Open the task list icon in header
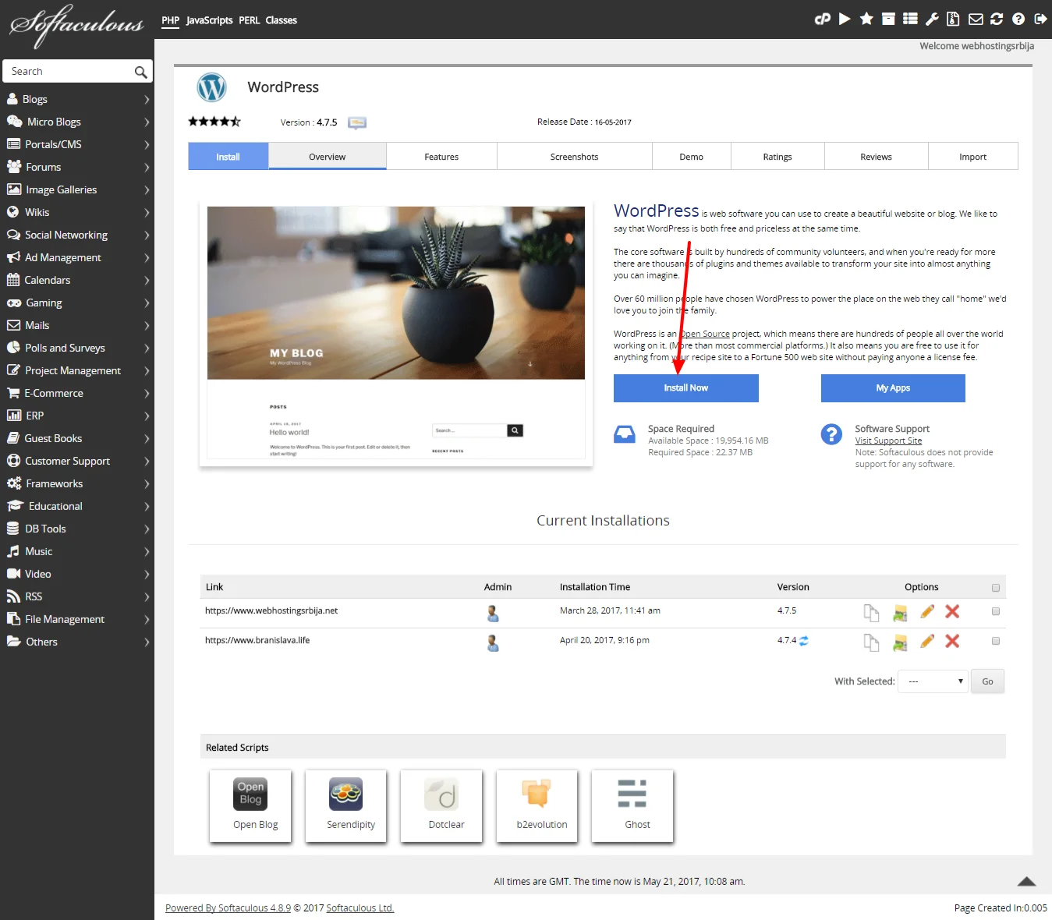This screenshot has height=920, width=1052. coord(910,19)
